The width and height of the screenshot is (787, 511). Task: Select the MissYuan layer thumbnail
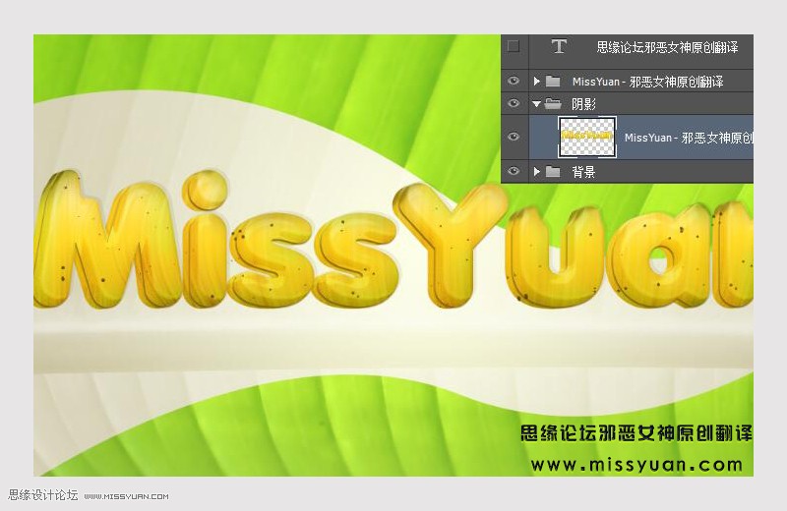click(x=587, y=137)
